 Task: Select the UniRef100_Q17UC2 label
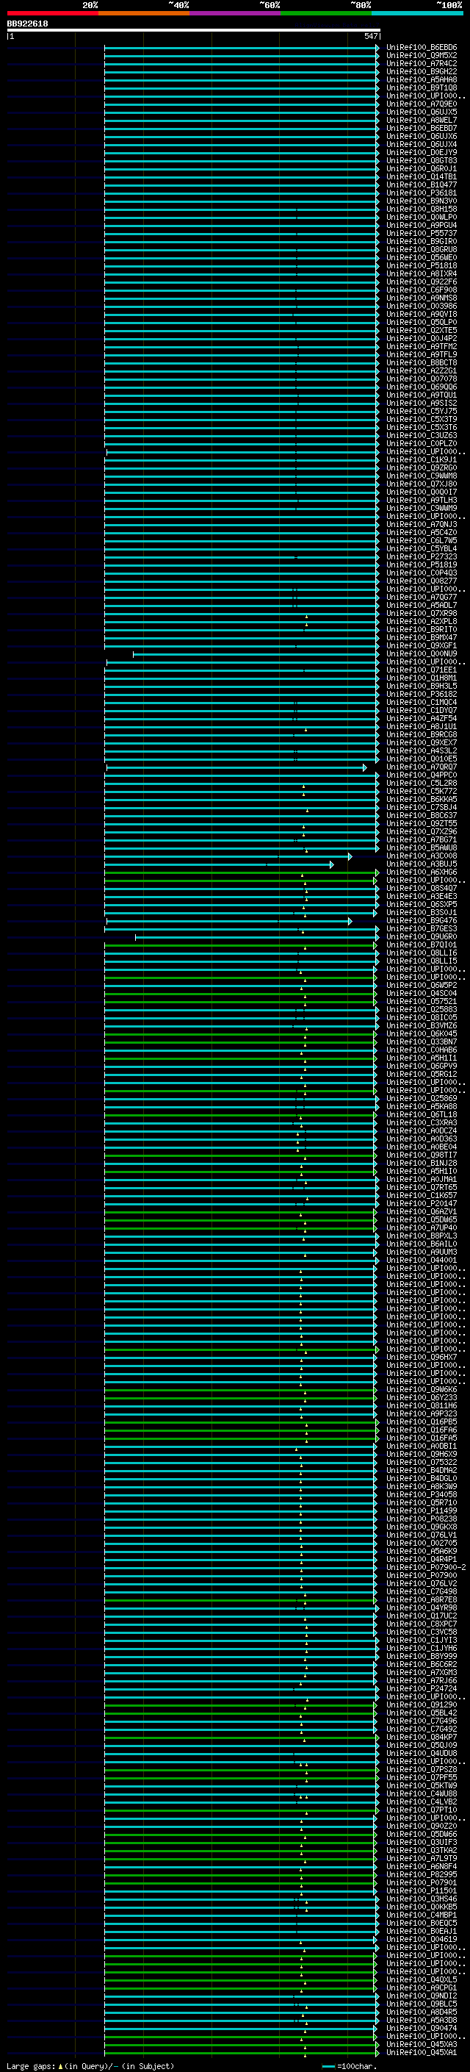421,1616
